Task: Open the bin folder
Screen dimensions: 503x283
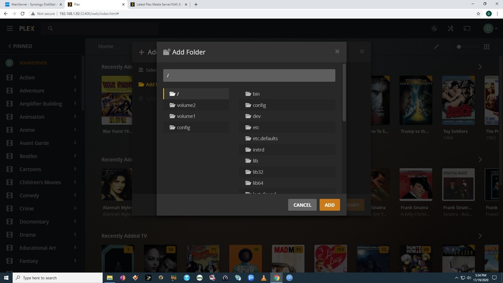Action: click(287, 94)
